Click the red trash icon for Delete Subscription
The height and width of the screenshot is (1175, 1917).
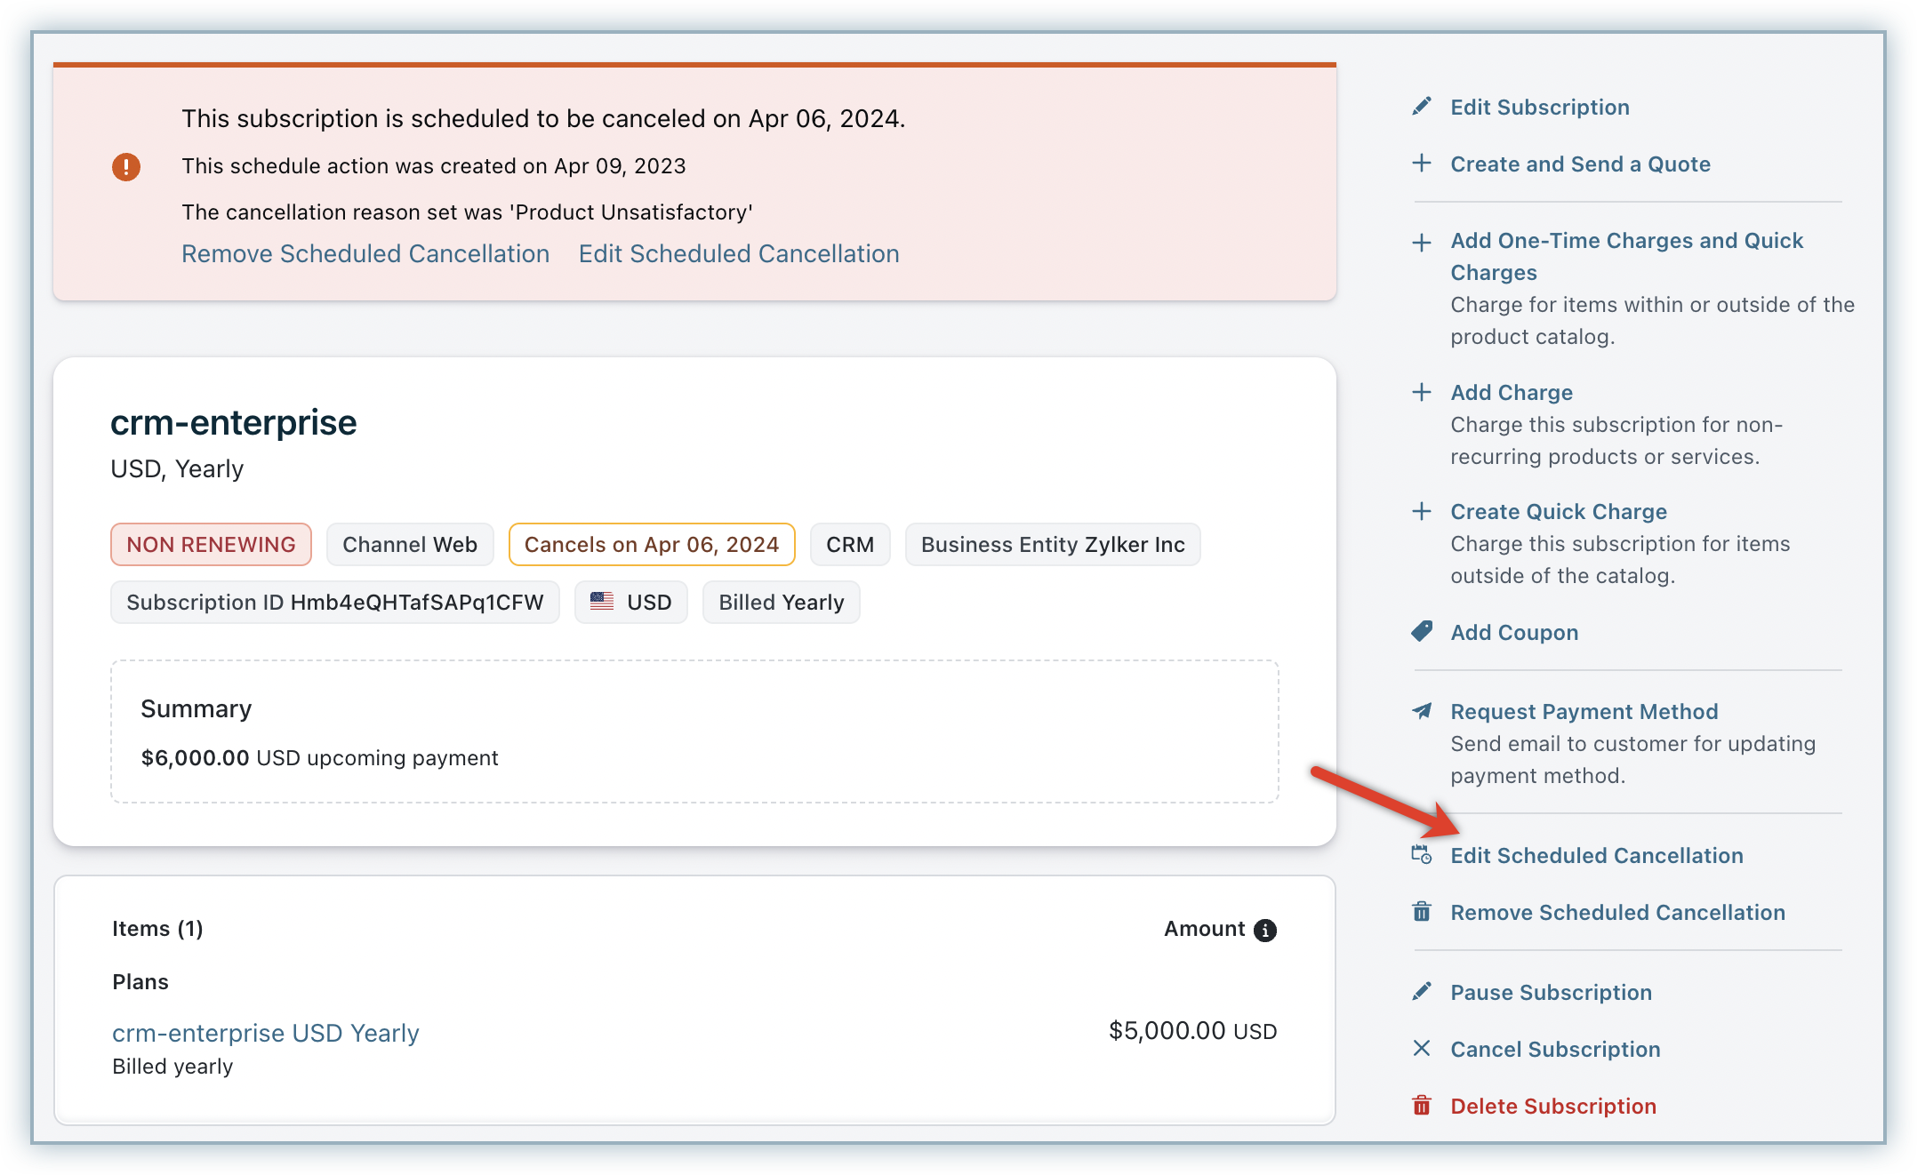point(1422,1106)
